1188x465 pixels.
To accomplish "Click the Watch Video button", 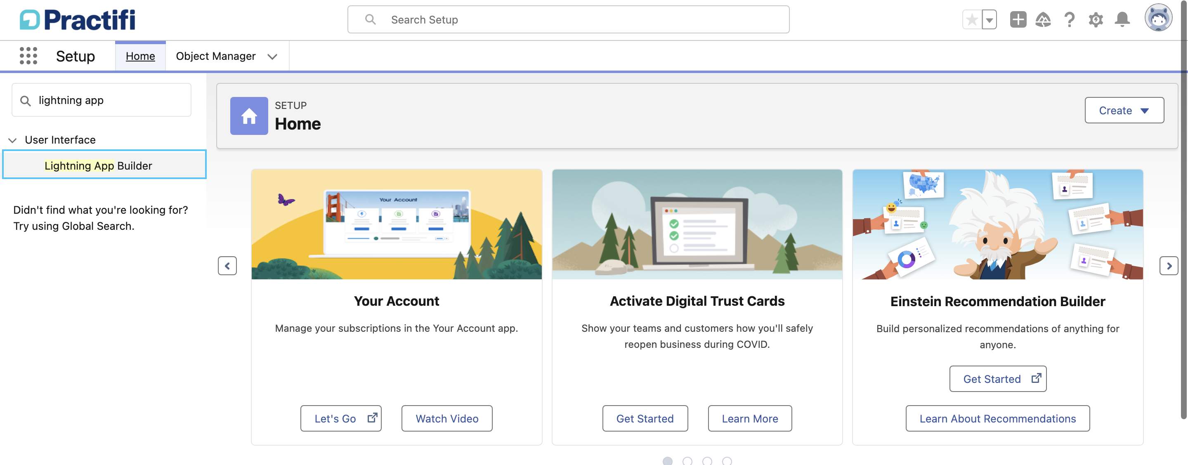I will (x=446, y=418).
